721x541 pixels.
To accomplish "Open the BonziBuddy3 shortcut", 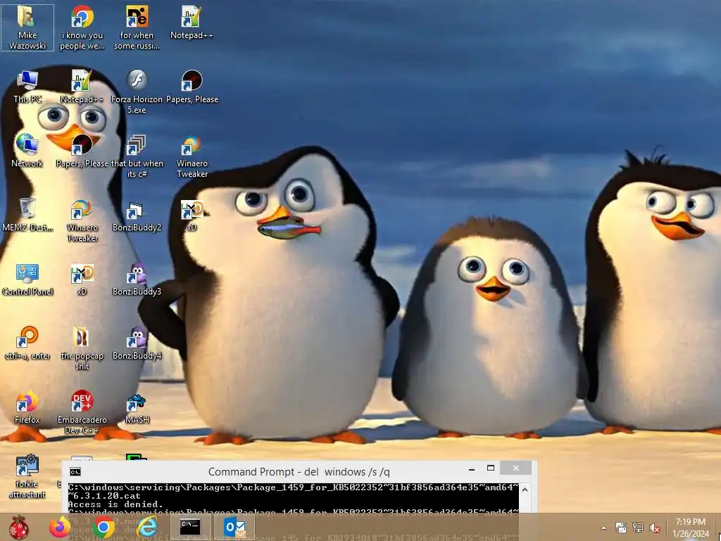I will click(137, 279).
